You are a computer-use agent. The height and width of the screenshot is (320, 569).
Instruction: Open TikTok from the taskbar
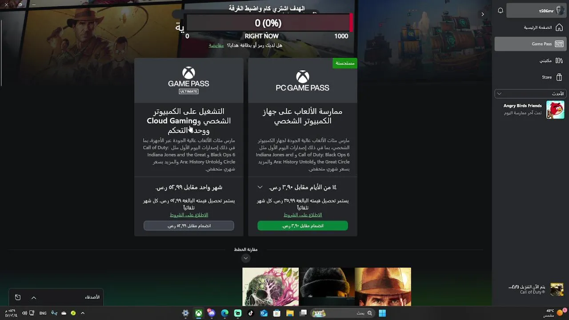click(x=251, y=313)
